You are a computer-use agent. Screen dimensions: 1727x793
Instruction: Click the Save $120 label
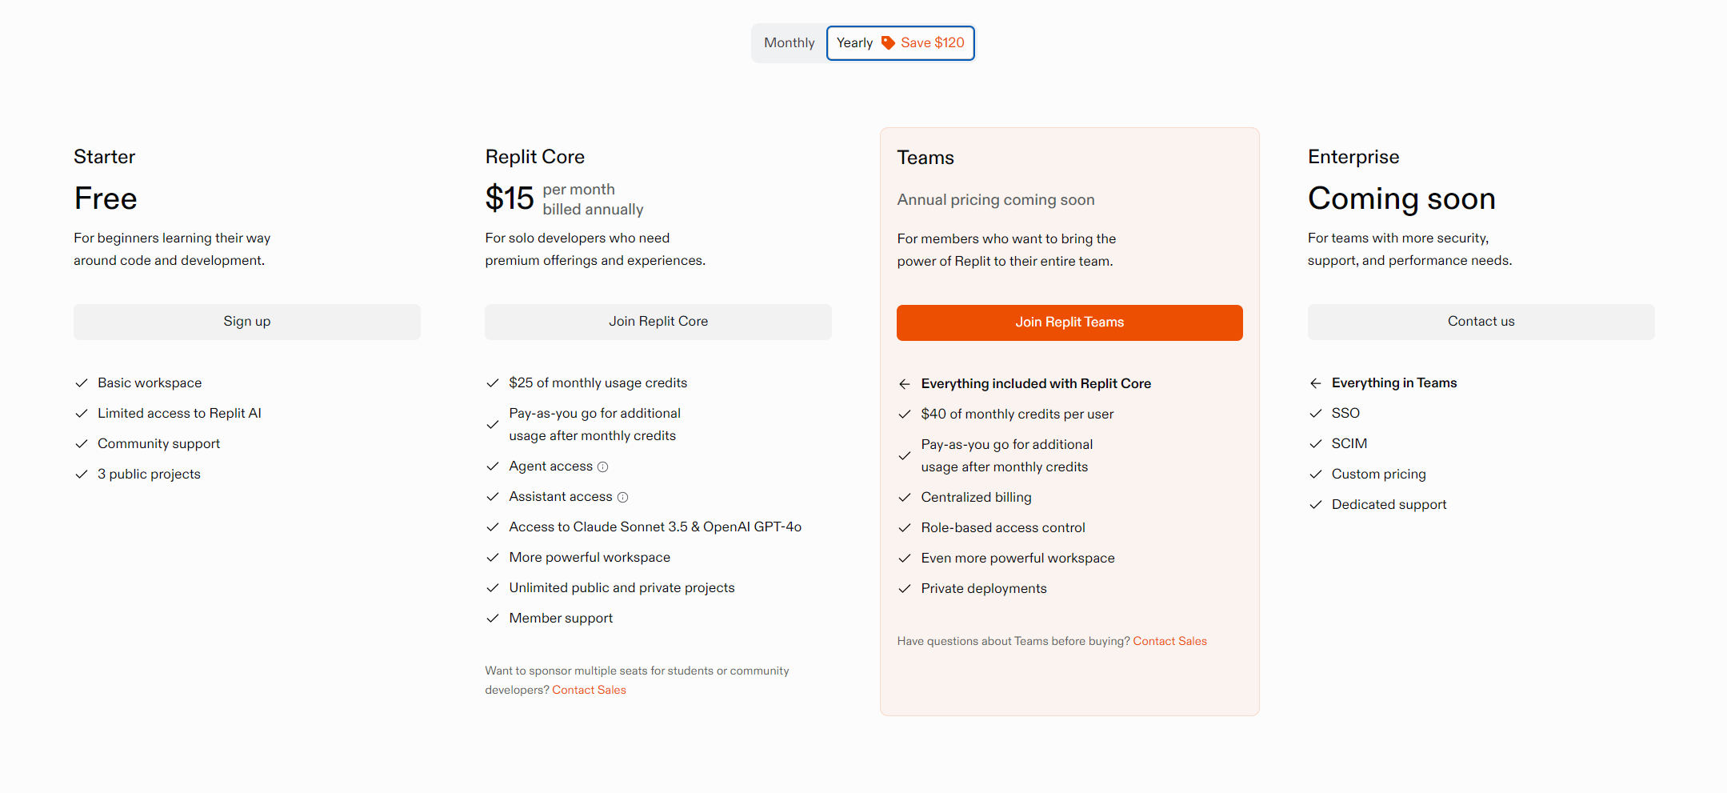[933, 43]
